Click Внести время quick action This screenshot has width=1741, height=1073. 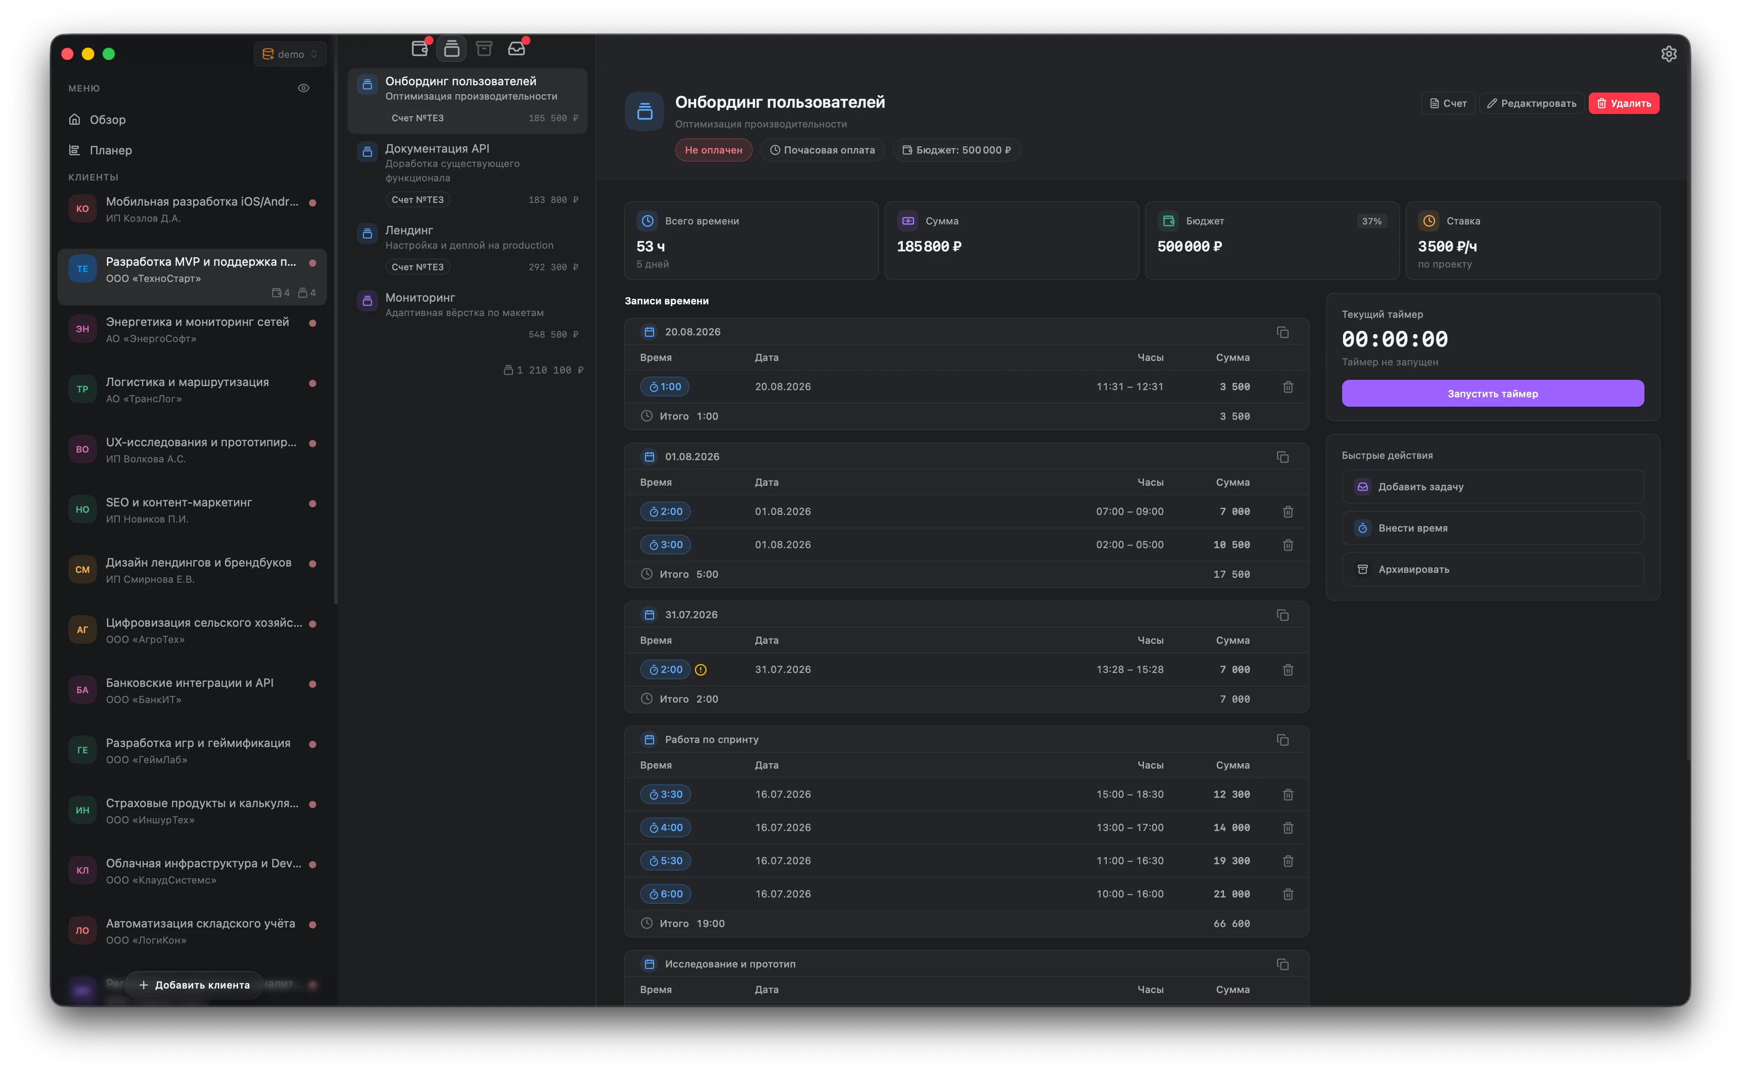(1492, 528)
